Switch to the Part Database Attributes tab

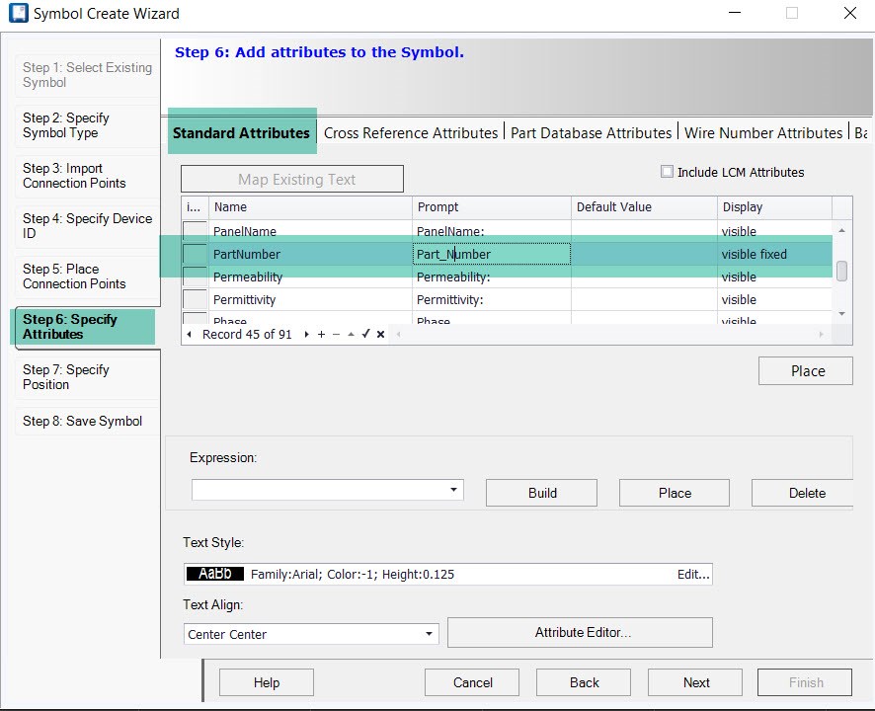point(591,132)
